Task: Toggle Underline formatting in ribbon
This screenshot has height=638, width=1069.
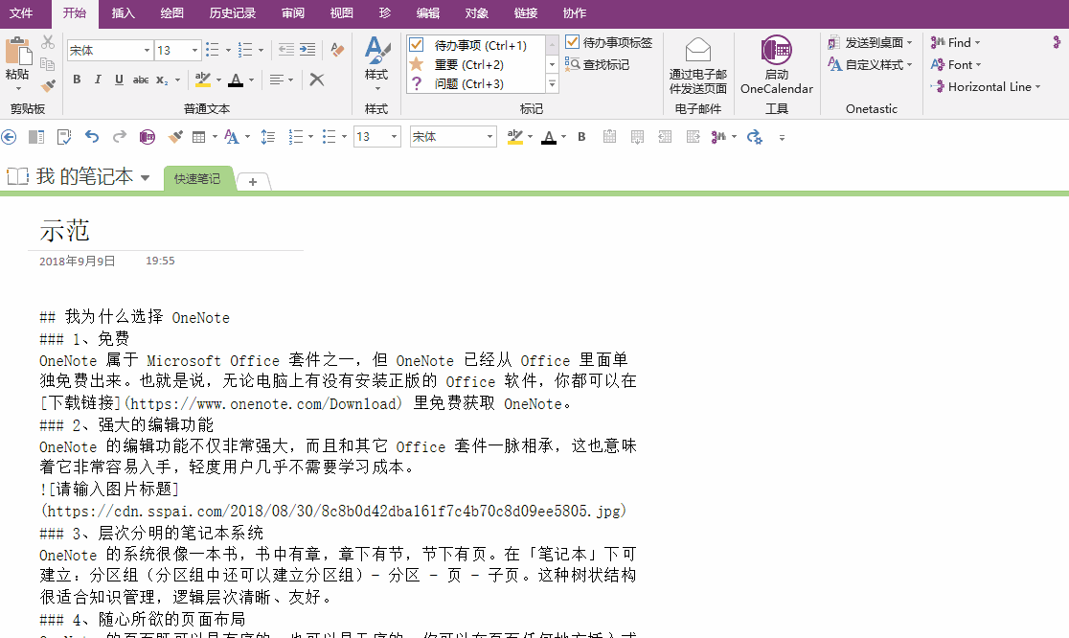Action: 120,80
